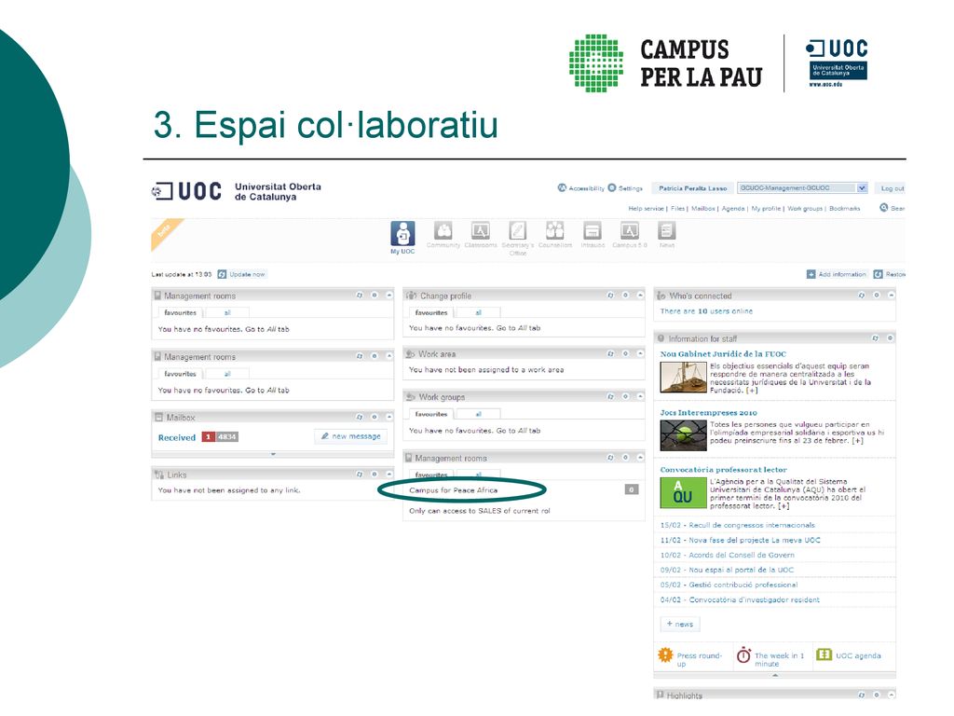Viewport: 954px width, 716px height.
Task: Click the Patricia Peralta Lasso user name
Action: 692,188
